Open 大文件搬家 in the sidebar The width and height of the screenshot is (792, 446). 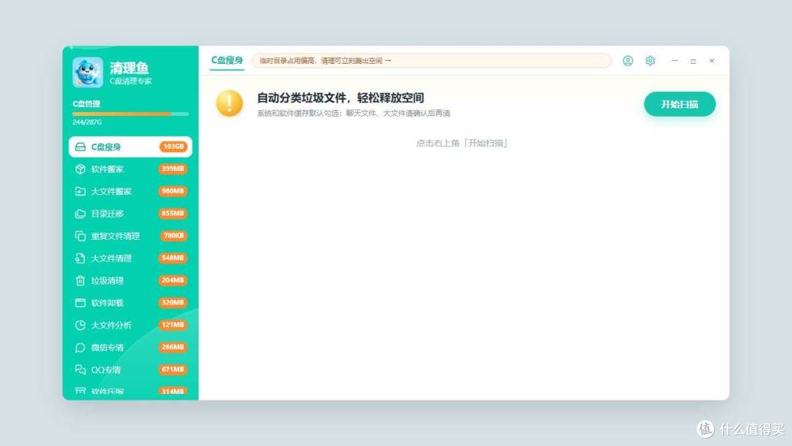click(131, 191)
